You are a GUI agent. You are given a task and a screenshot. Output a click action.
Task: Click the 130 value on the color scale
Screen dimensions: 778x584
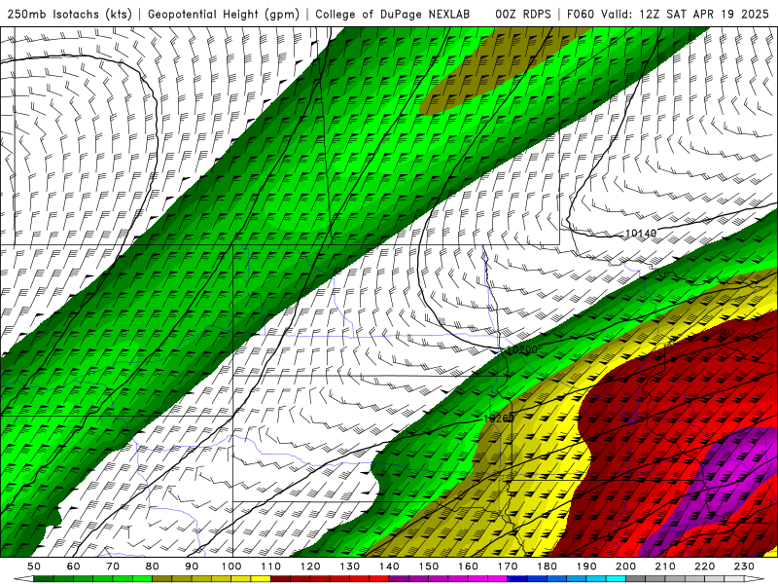tap(350, 566)
